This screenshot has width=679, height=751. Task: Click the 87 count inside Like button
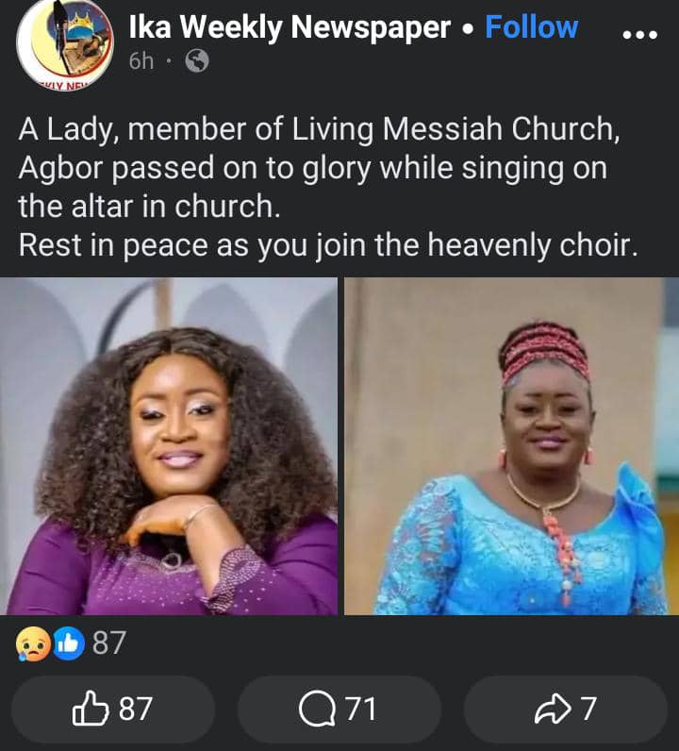point(136,709)
